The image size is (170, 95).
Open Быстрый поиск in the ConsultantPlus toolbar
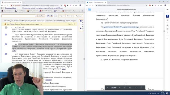click(20, 11)
